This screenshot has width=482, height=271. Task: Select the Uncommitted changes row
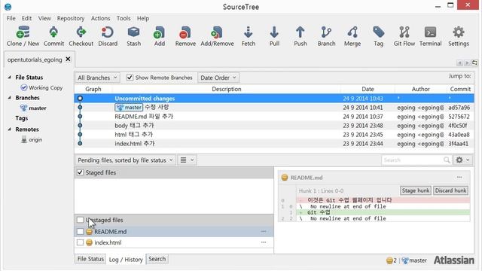(274, 99)
